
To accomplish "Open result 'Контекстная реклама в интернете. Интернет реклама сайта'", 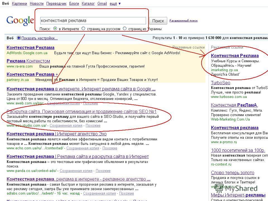I will [81, 89].
